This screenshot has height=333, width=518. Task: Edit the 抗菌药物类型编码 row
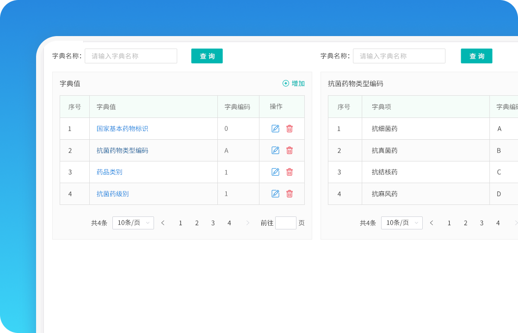(x=275, y=150)
